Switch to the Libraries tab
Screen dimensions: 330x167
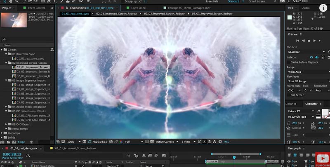click(291, 104)
